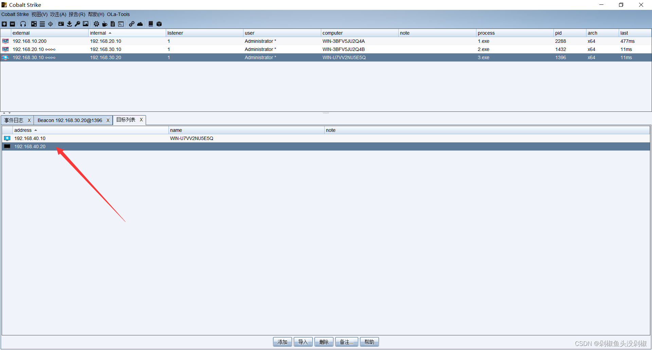The image size is (652, 350).
Task: Sort sessions by the pid column header
Action: click(x=570, y=33)
